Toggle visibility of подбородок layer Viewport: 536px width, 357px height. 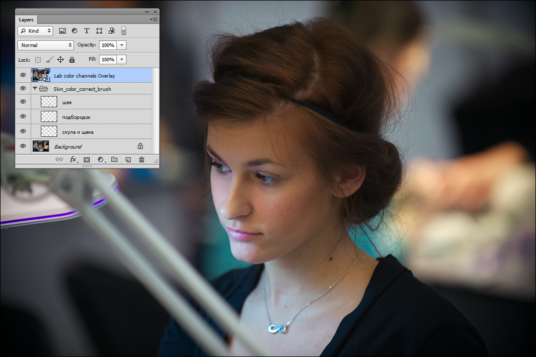23,116
